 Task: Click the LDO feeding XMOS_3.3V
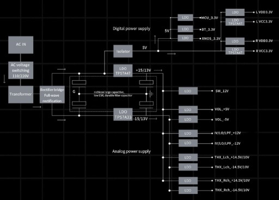[185, 38]
